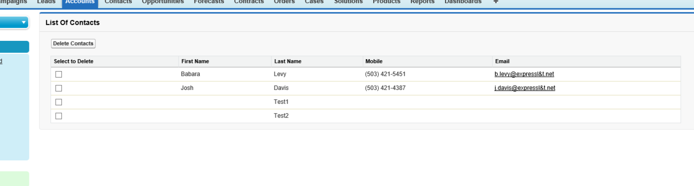Navigate to the Forecasts tab
This screenshot has width=694, height=186.
click(x=209, y=2)
